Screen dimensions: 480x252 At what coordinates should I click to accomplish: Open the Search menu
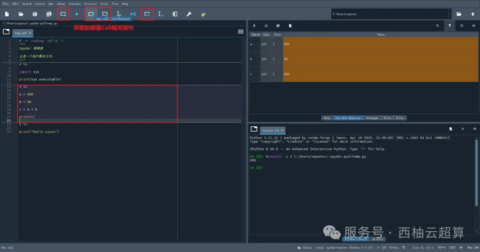click(27, 4)
